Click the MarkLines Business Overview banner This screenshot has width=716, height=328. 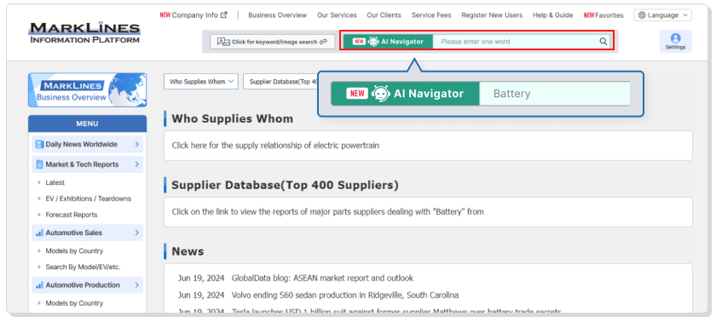pyautogui.click(x=87, y=89)
